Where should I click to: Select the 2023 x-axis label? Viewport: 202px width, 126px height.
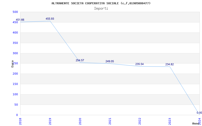170,121
